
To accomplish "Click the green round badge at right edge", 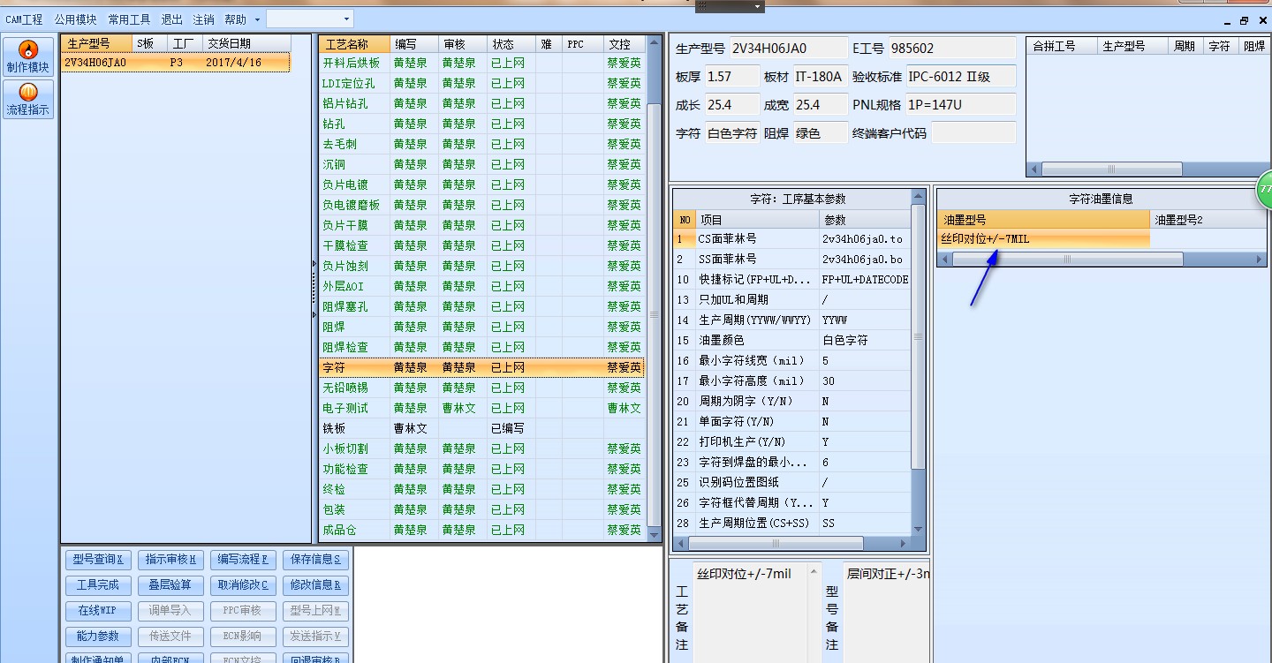I will coord(1265,190).
